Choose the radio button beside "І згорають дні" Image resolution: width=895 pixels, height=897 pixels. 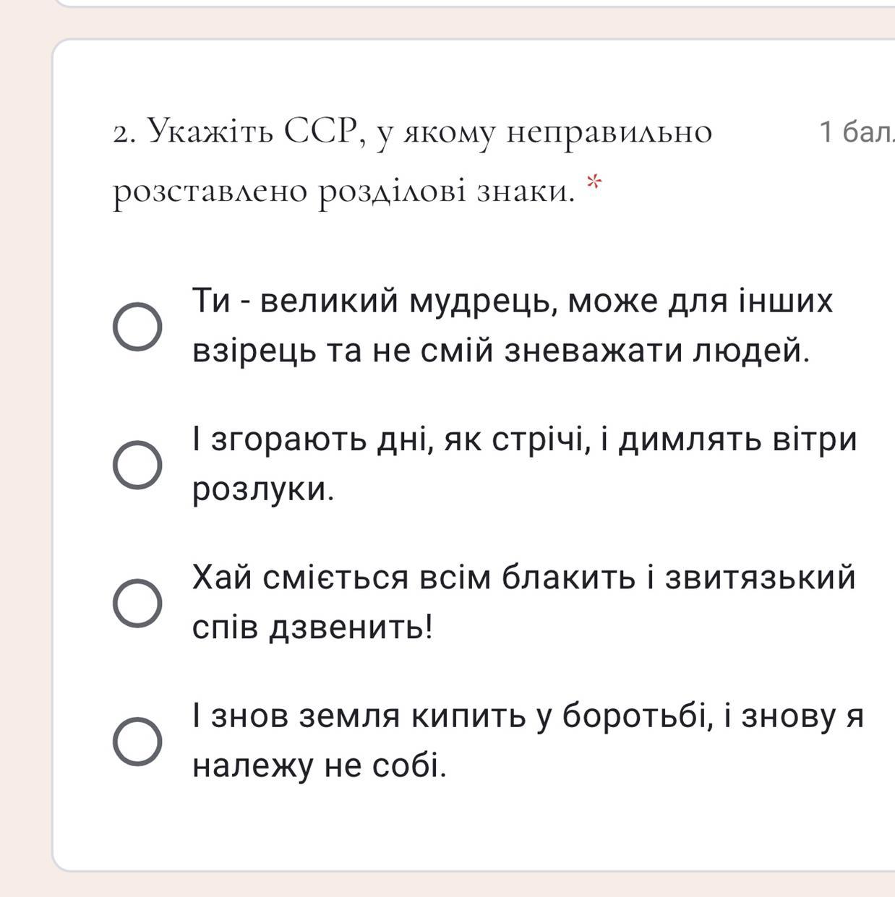point(137,465)
